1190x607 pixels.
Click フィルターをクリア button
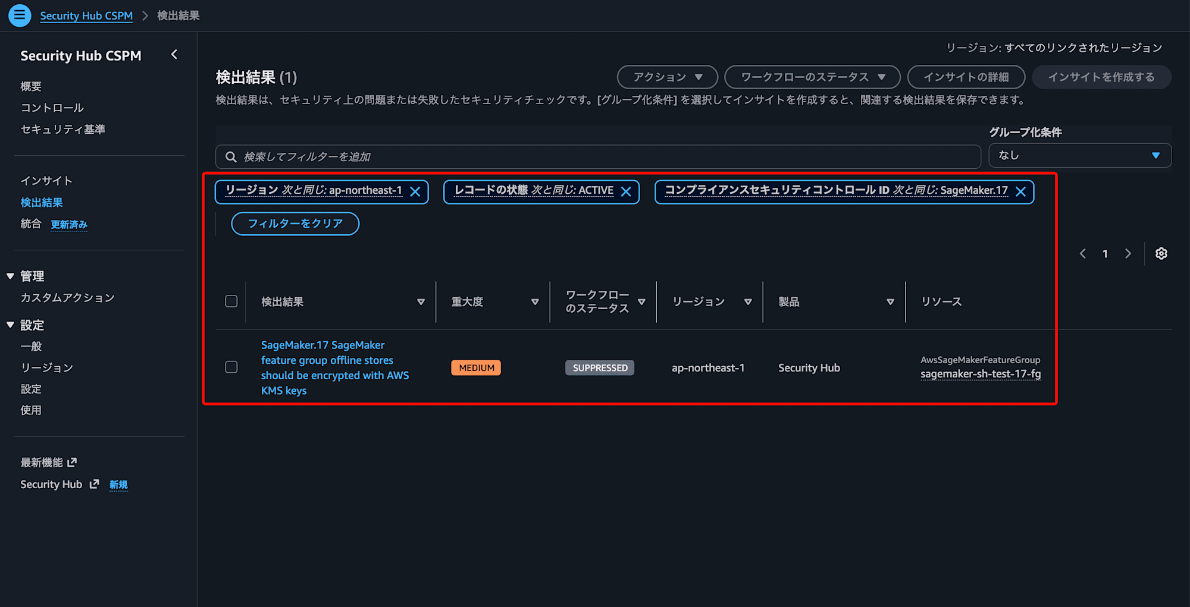coord(295,224)
